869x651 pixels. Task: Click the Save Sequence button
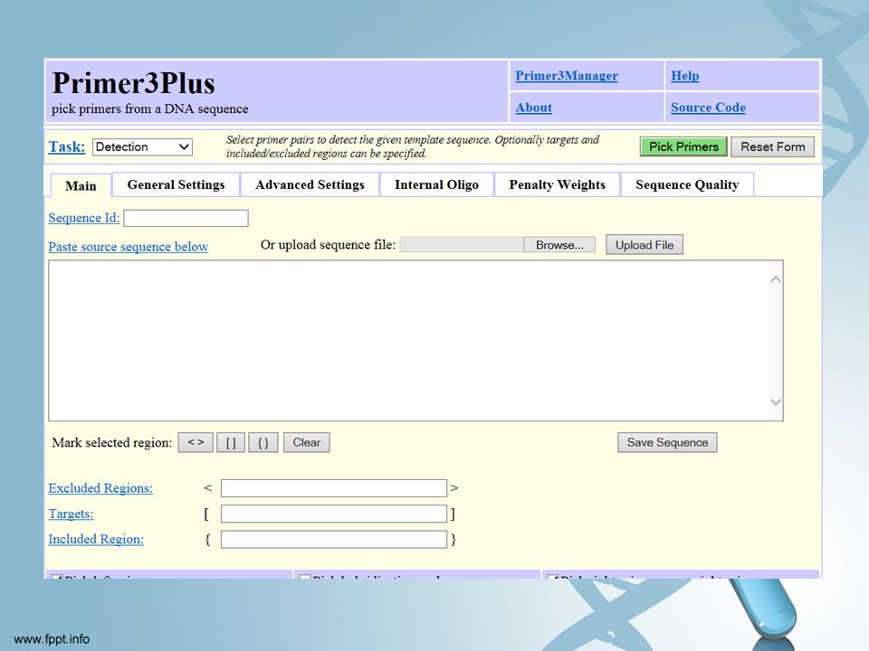tap(667, 442)
